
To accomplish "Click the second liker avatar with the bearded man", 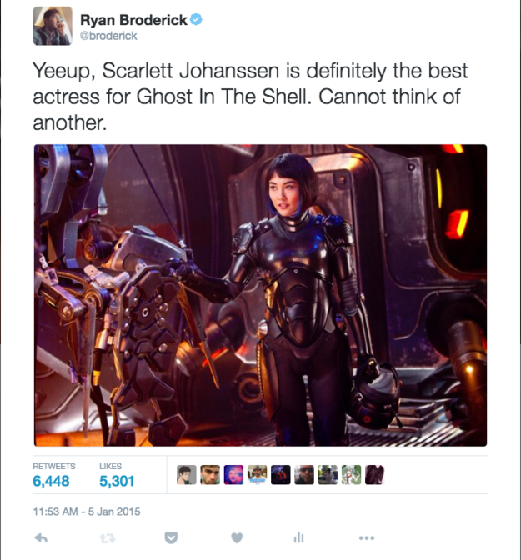I will [210, 475].
